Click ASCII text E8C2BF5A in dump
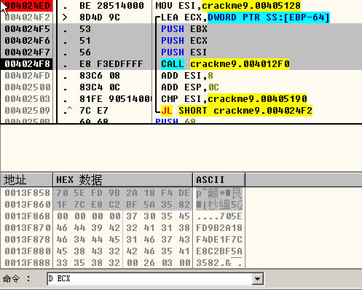Image resolution: width=362 pixels, height=290 pixels. tap(219, 251)
